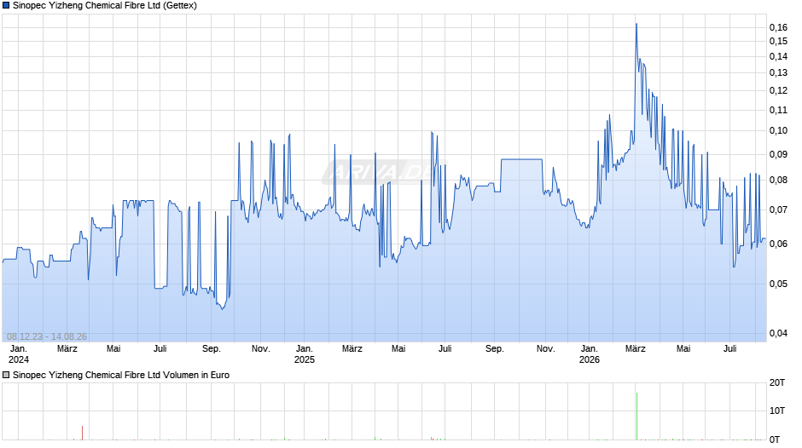The width and height of the screenshot is (802, 448).
Task: Click the price axis label '0,16'
Action: coord(778,27)
